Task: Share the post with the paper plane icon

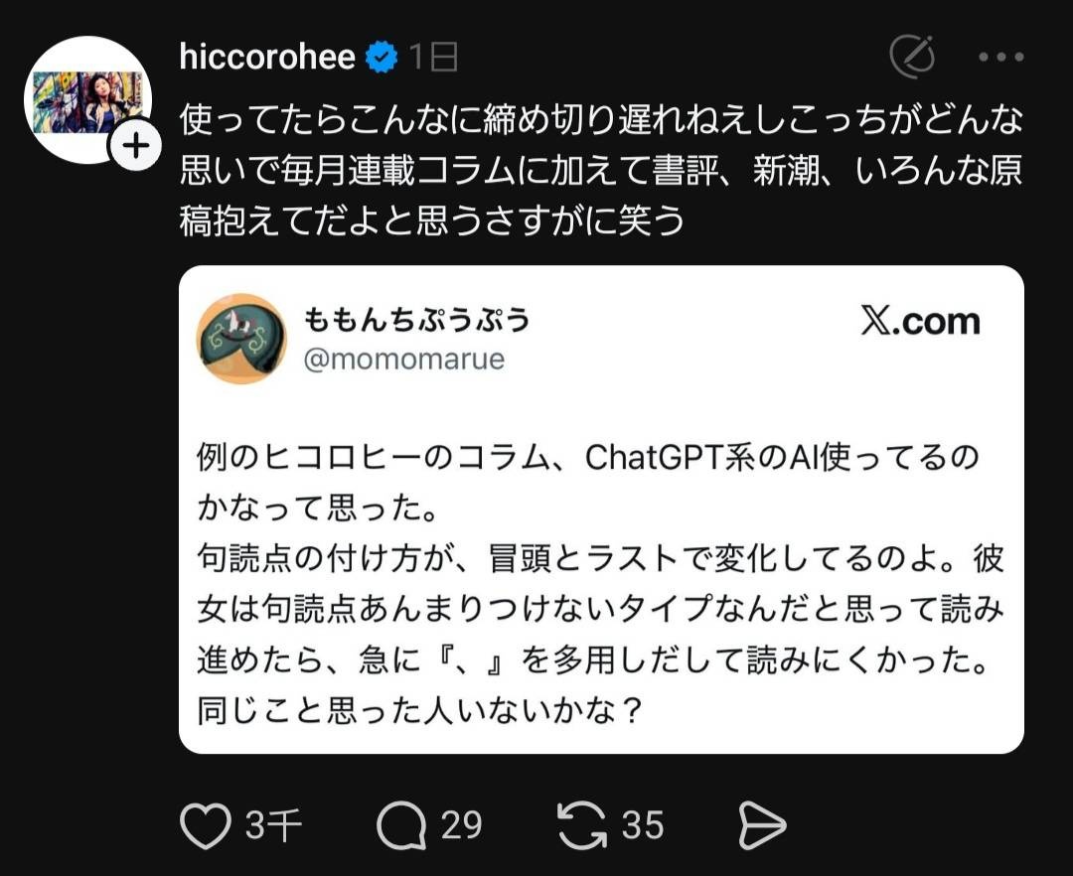Action: coord(762,825)
